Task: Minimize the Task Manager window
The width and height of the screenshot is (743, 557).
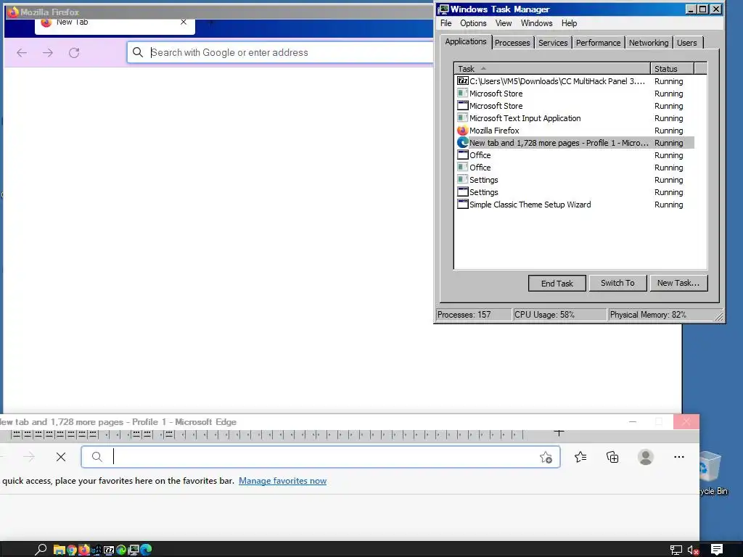Action: tap(691, 9)
